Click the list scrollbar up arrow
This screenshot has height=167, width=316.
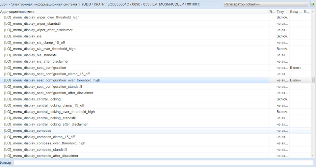[x=313, y=12]
